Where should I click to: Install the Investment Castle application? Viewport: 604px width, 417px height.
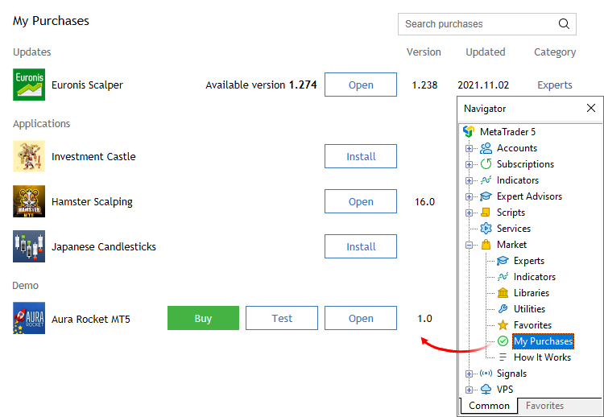(361, 156)
